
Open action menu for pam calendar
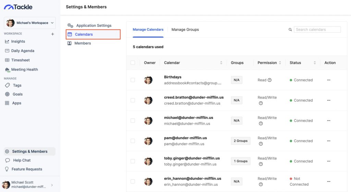coord(329,141)
